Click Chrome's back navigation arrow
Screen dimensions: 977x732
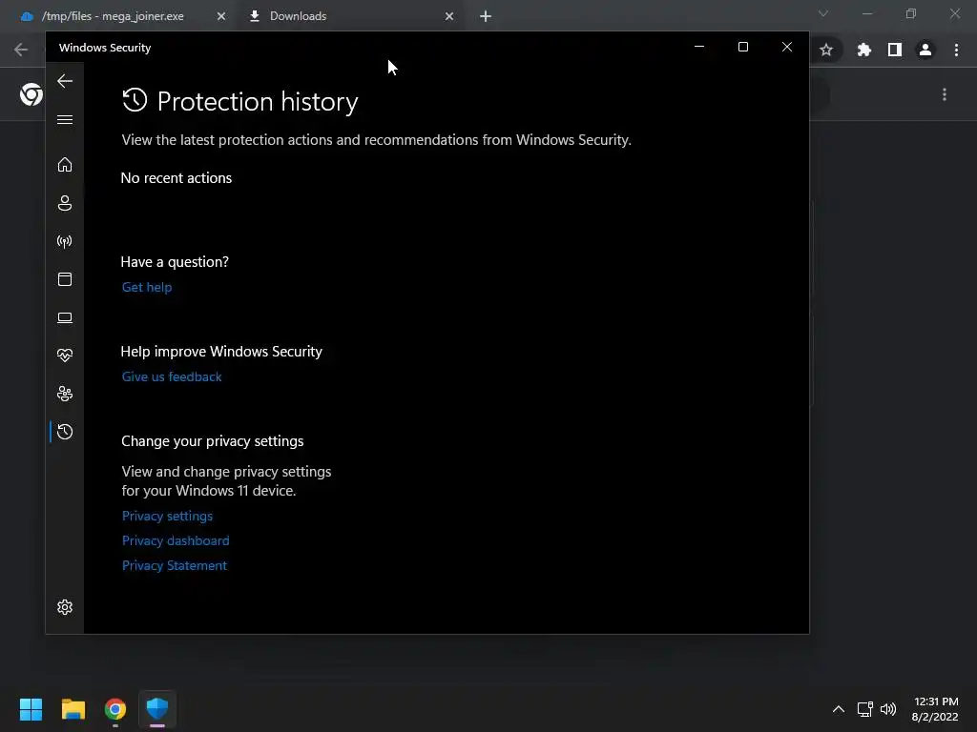[x=21, y=50]
